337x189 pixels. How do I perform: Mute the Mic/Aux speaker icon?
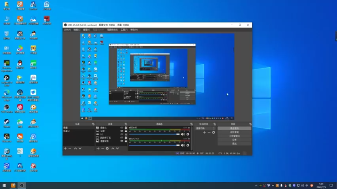183,145
